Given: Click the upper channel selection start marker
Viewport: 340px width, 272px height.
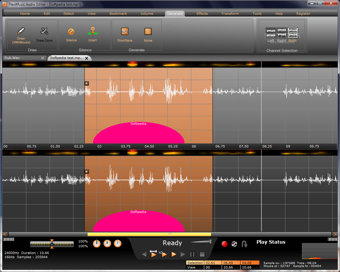Looking at the screenshot, I should click(x=87, y=83).
